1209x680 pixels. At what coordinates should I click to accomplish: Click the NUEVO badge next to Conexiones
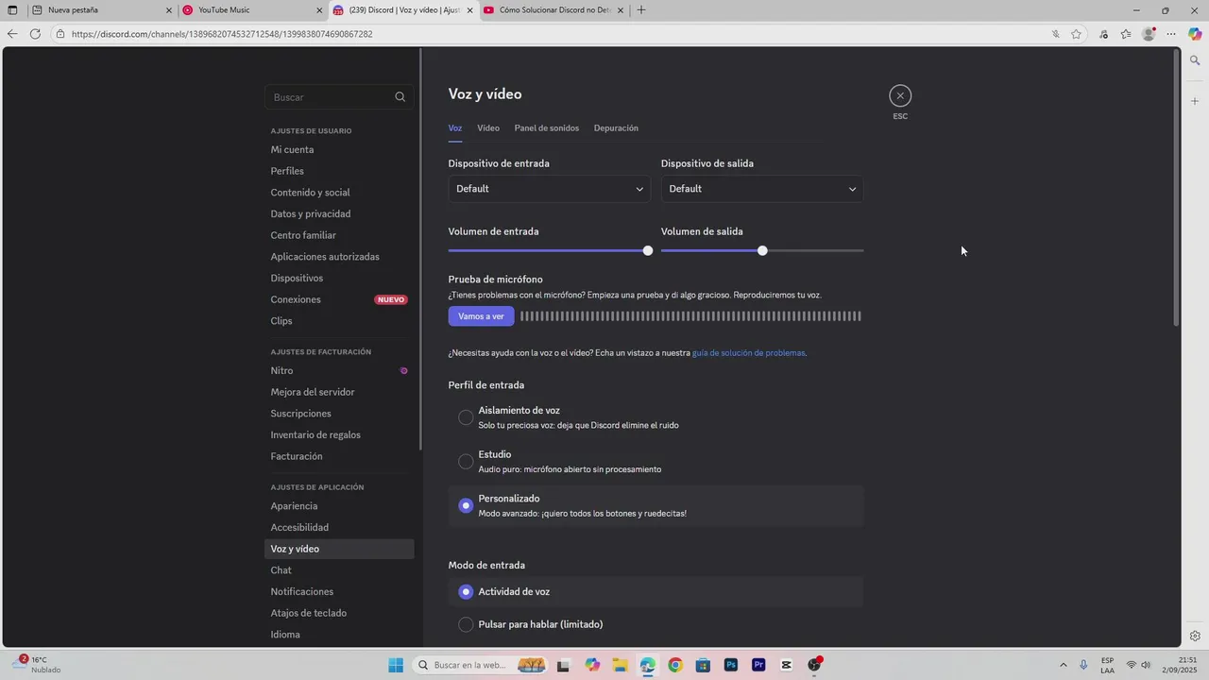pyautogui.click(x=391, y=299)
